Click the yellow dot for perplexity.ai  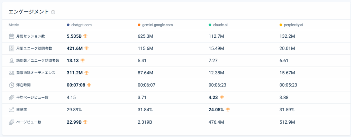[281, 25]
